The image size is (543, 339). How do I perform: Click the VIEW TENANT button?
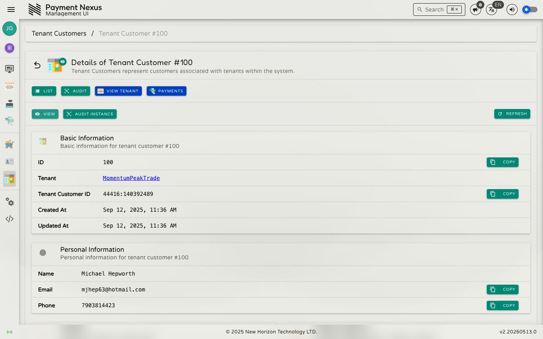click(x=118, y=91)
